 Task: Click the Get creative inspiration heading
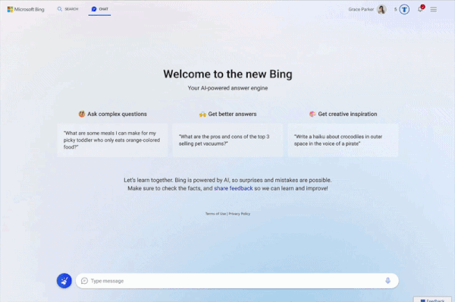pyautogui.click(x=343, y=114)
